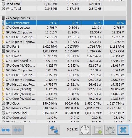Click the 61 °C maximum temperature value
The height and width of the screenshot is (138, 132).
point(97,23)
